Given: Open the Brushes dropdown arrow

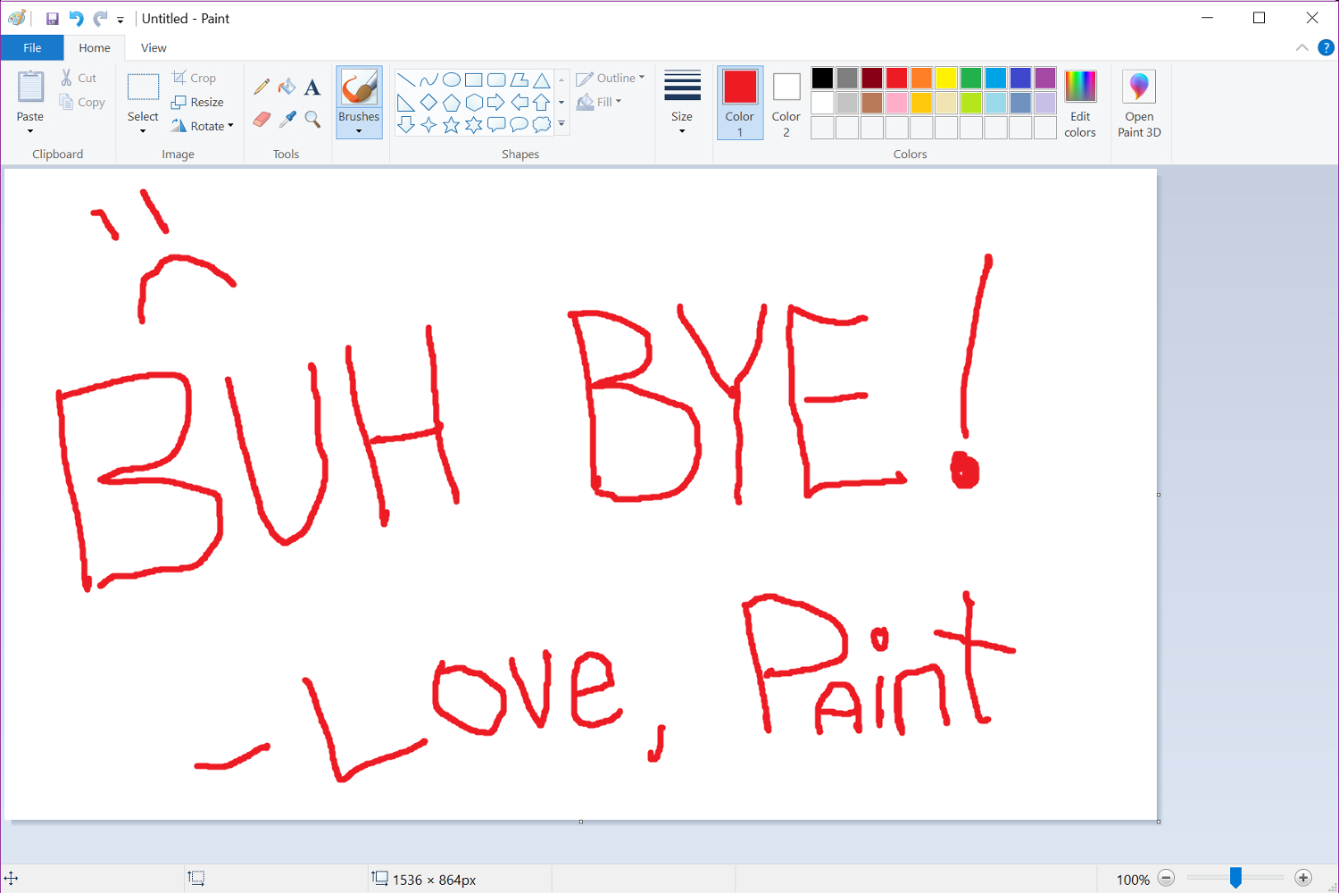Looking at the screenshot, I should 359,131.
